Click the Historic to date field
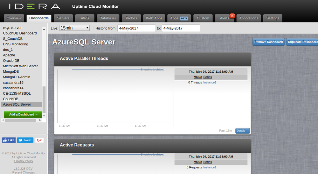 point(181,28)
